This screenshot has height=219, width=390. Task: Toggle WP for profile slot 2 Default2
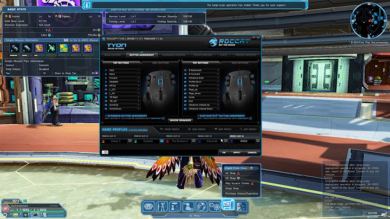pos(161,141)
